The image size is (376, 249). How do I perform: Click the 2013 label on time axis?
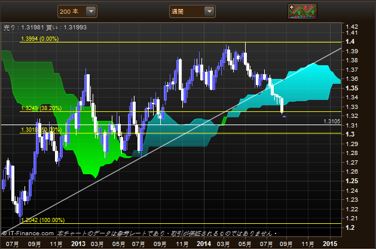tap(78, 244)
